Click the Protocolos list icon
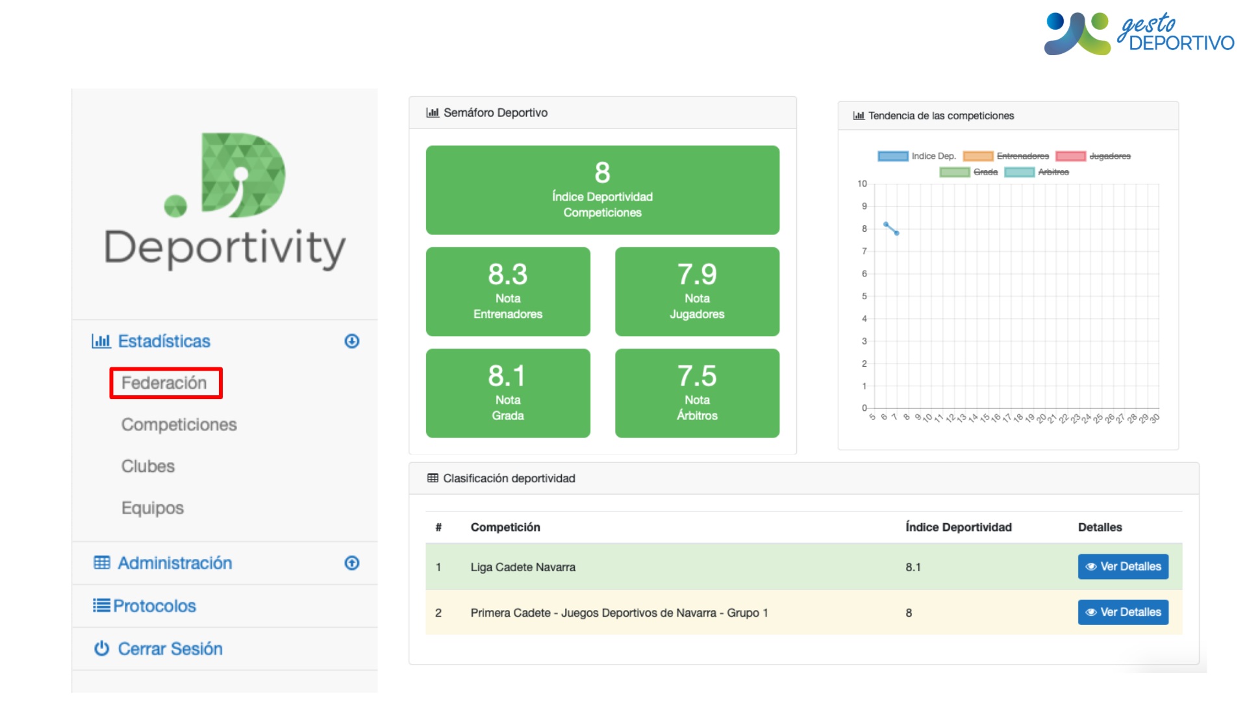 click(101, 606)
